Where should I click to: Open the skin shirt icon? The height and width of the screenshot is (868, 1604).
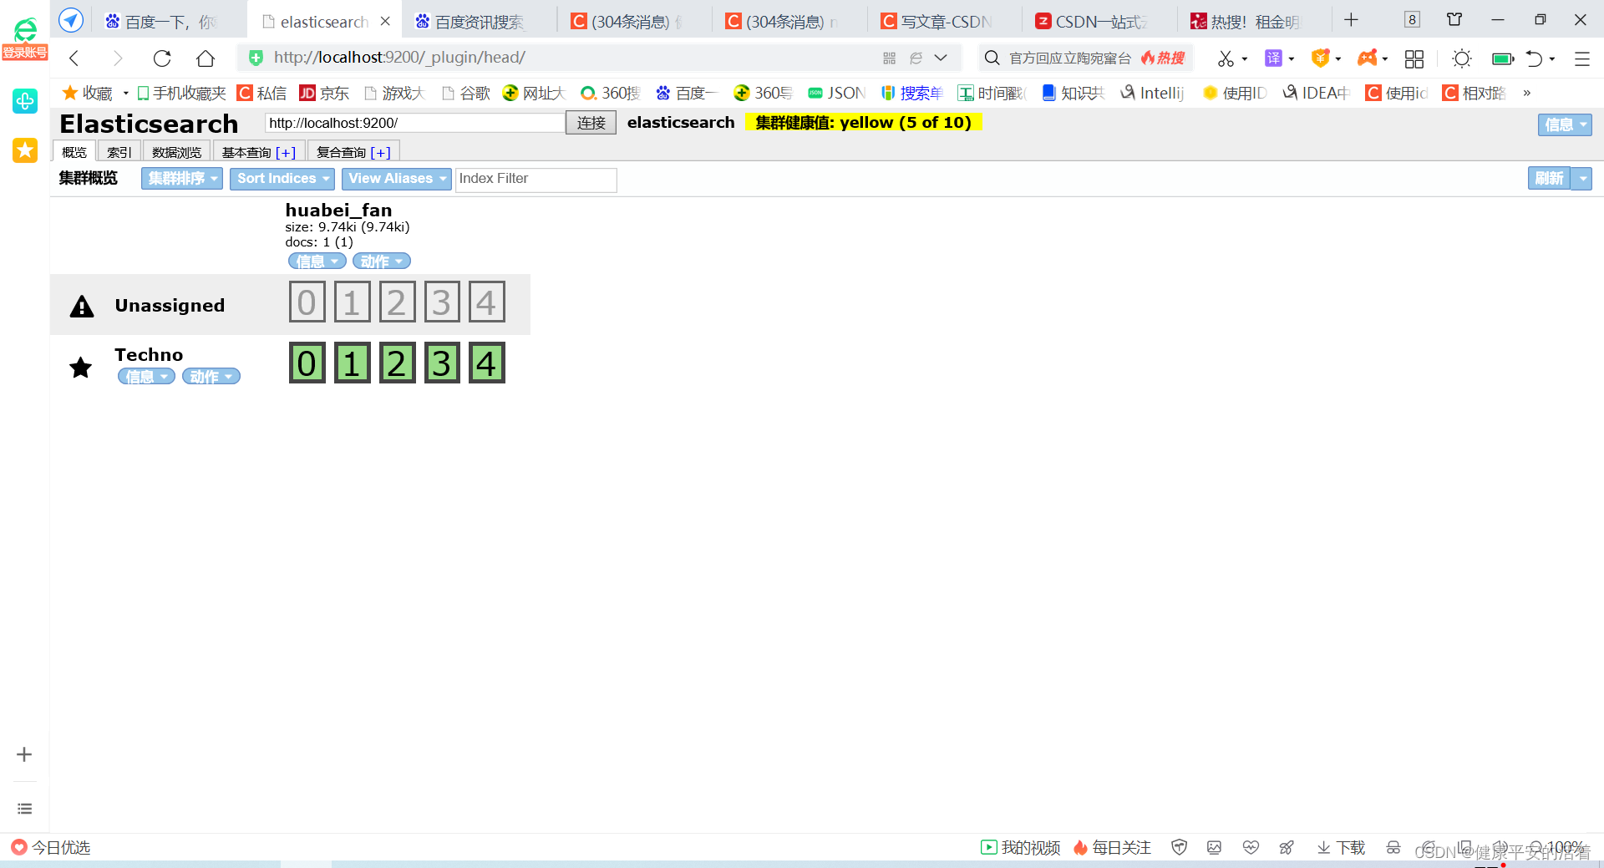[x=1454, y=20]
